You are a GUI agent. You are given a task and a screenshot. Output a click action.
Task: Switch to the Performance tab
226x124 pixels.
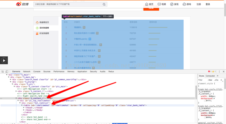(59, 72)
